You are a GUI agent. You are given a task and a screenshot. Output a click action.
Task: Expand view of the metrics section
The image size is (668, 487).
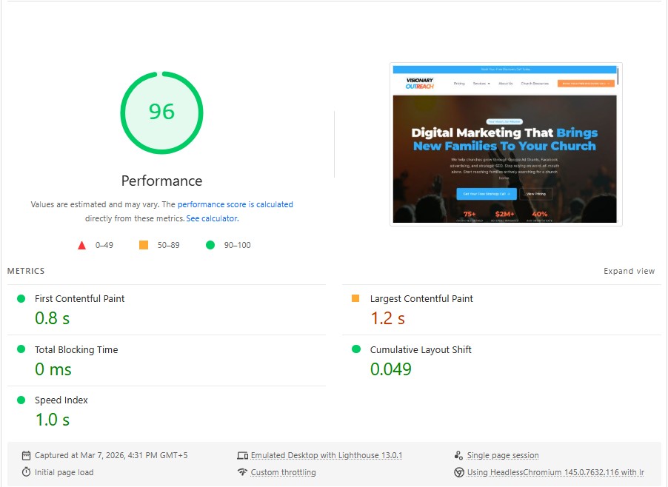tap(629, 271)
